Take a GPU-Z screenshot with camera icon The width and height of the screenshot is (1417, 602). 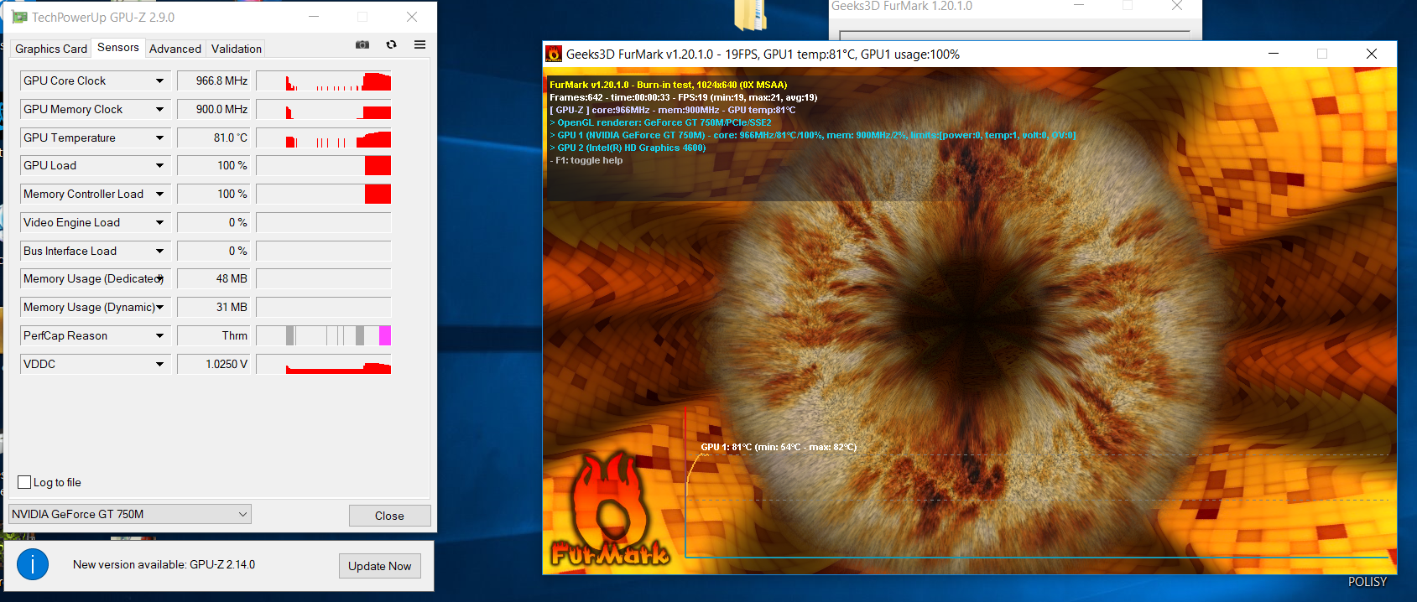[x=362, y=44]
